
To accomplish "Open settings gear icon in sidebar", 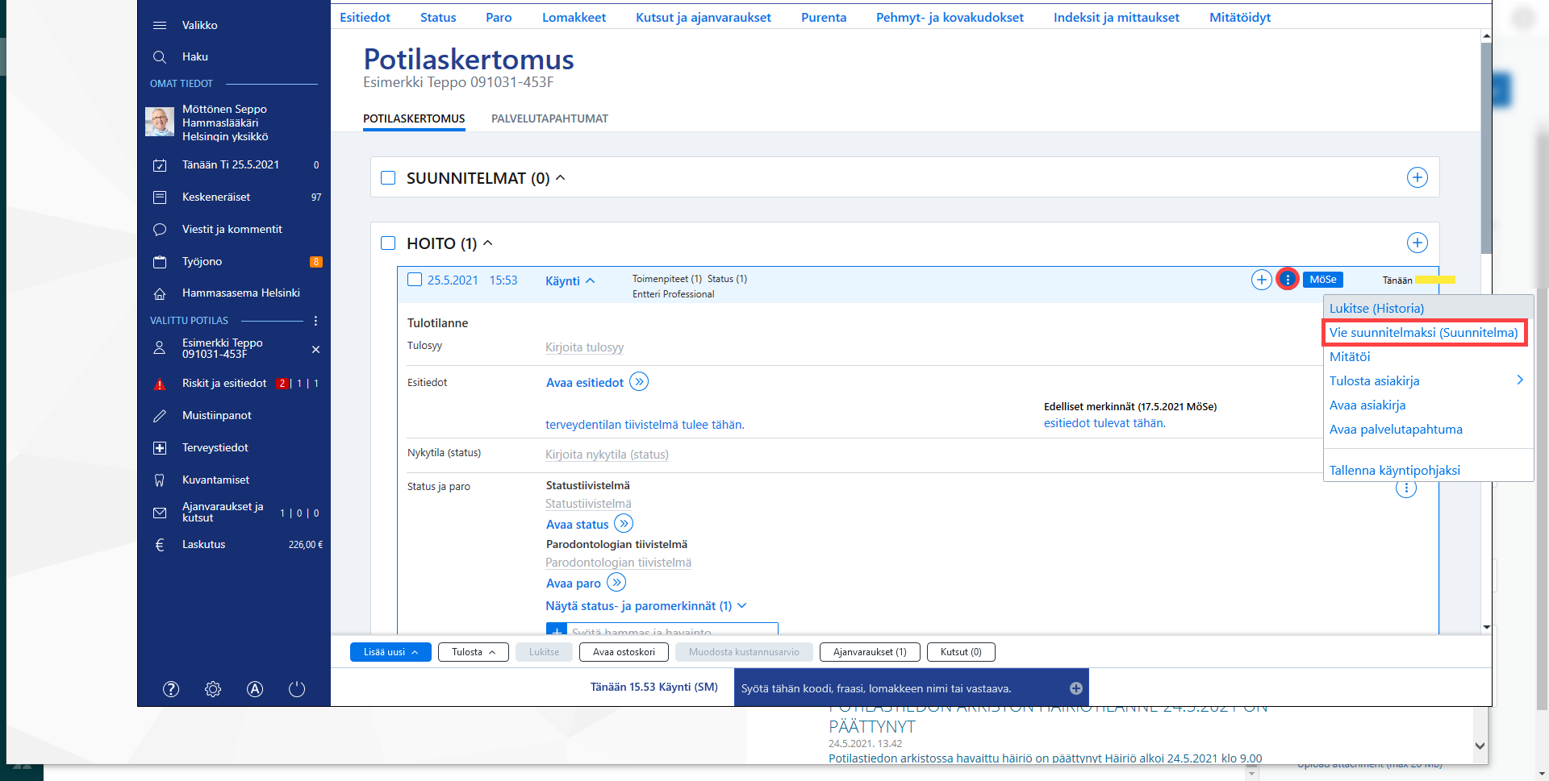I will (213, 689).
